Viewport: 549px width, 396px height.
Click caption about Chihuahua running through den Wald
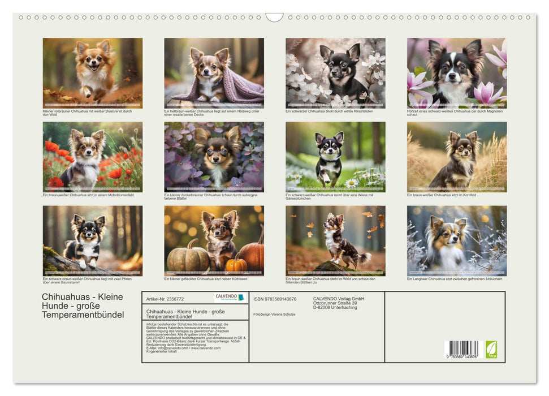tap(87, 113)
